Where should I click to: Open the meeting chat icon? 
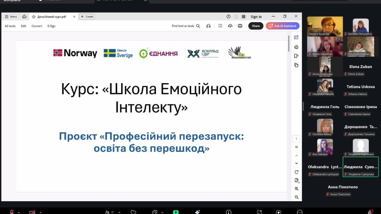tap(154, 212)
